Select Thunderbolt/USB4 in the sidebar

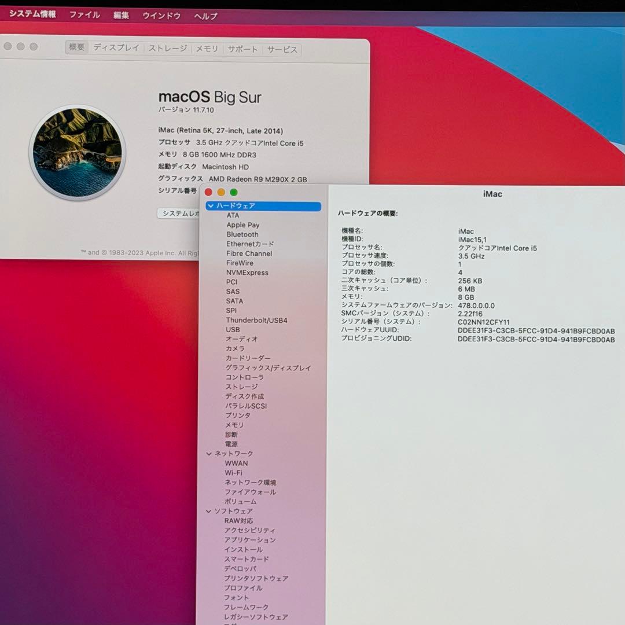coord(256,320)
